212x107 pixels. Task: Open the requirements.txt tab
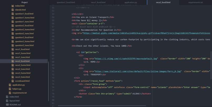pyautogui.click(x=195, y=2)
